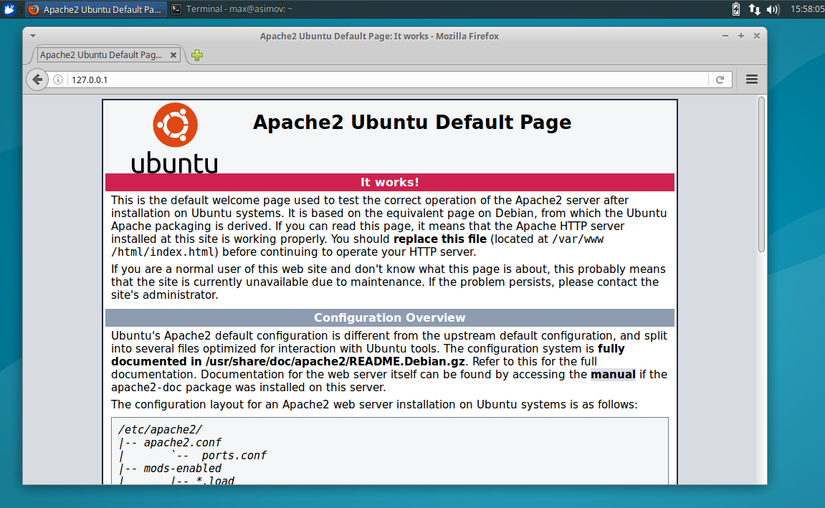Screen dimensions: 825x508
Task: Click the Apache2 Ubuntu Default Page heading
Action: (x=412, y=122)
